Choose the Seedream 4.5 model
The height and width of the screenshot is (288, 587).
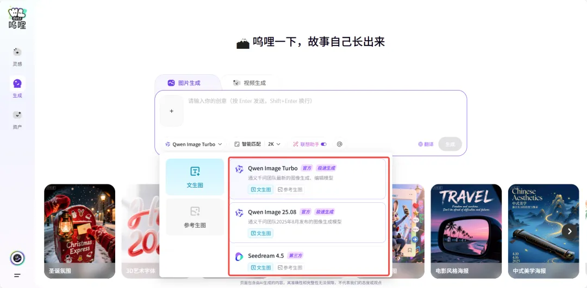307,261
